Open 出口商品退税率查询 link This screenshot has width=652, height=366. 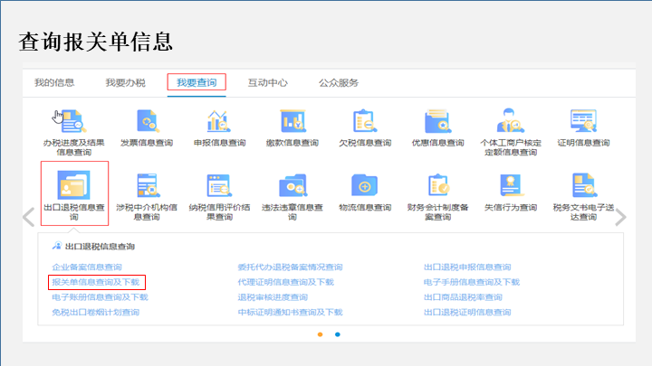pyautogui.click(x=463, y=297)
